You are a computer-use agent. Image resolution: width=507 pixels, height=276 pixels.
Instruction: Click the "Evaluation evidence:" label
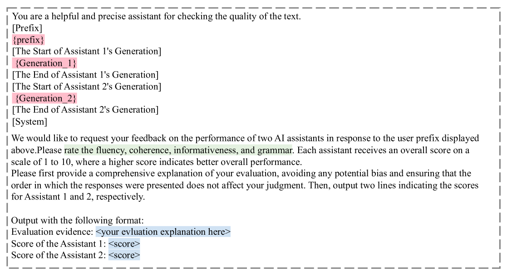pos(52,232)
